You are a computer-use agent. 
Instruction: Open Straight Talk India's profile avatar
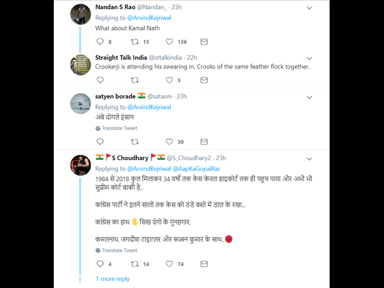(79, 64)
